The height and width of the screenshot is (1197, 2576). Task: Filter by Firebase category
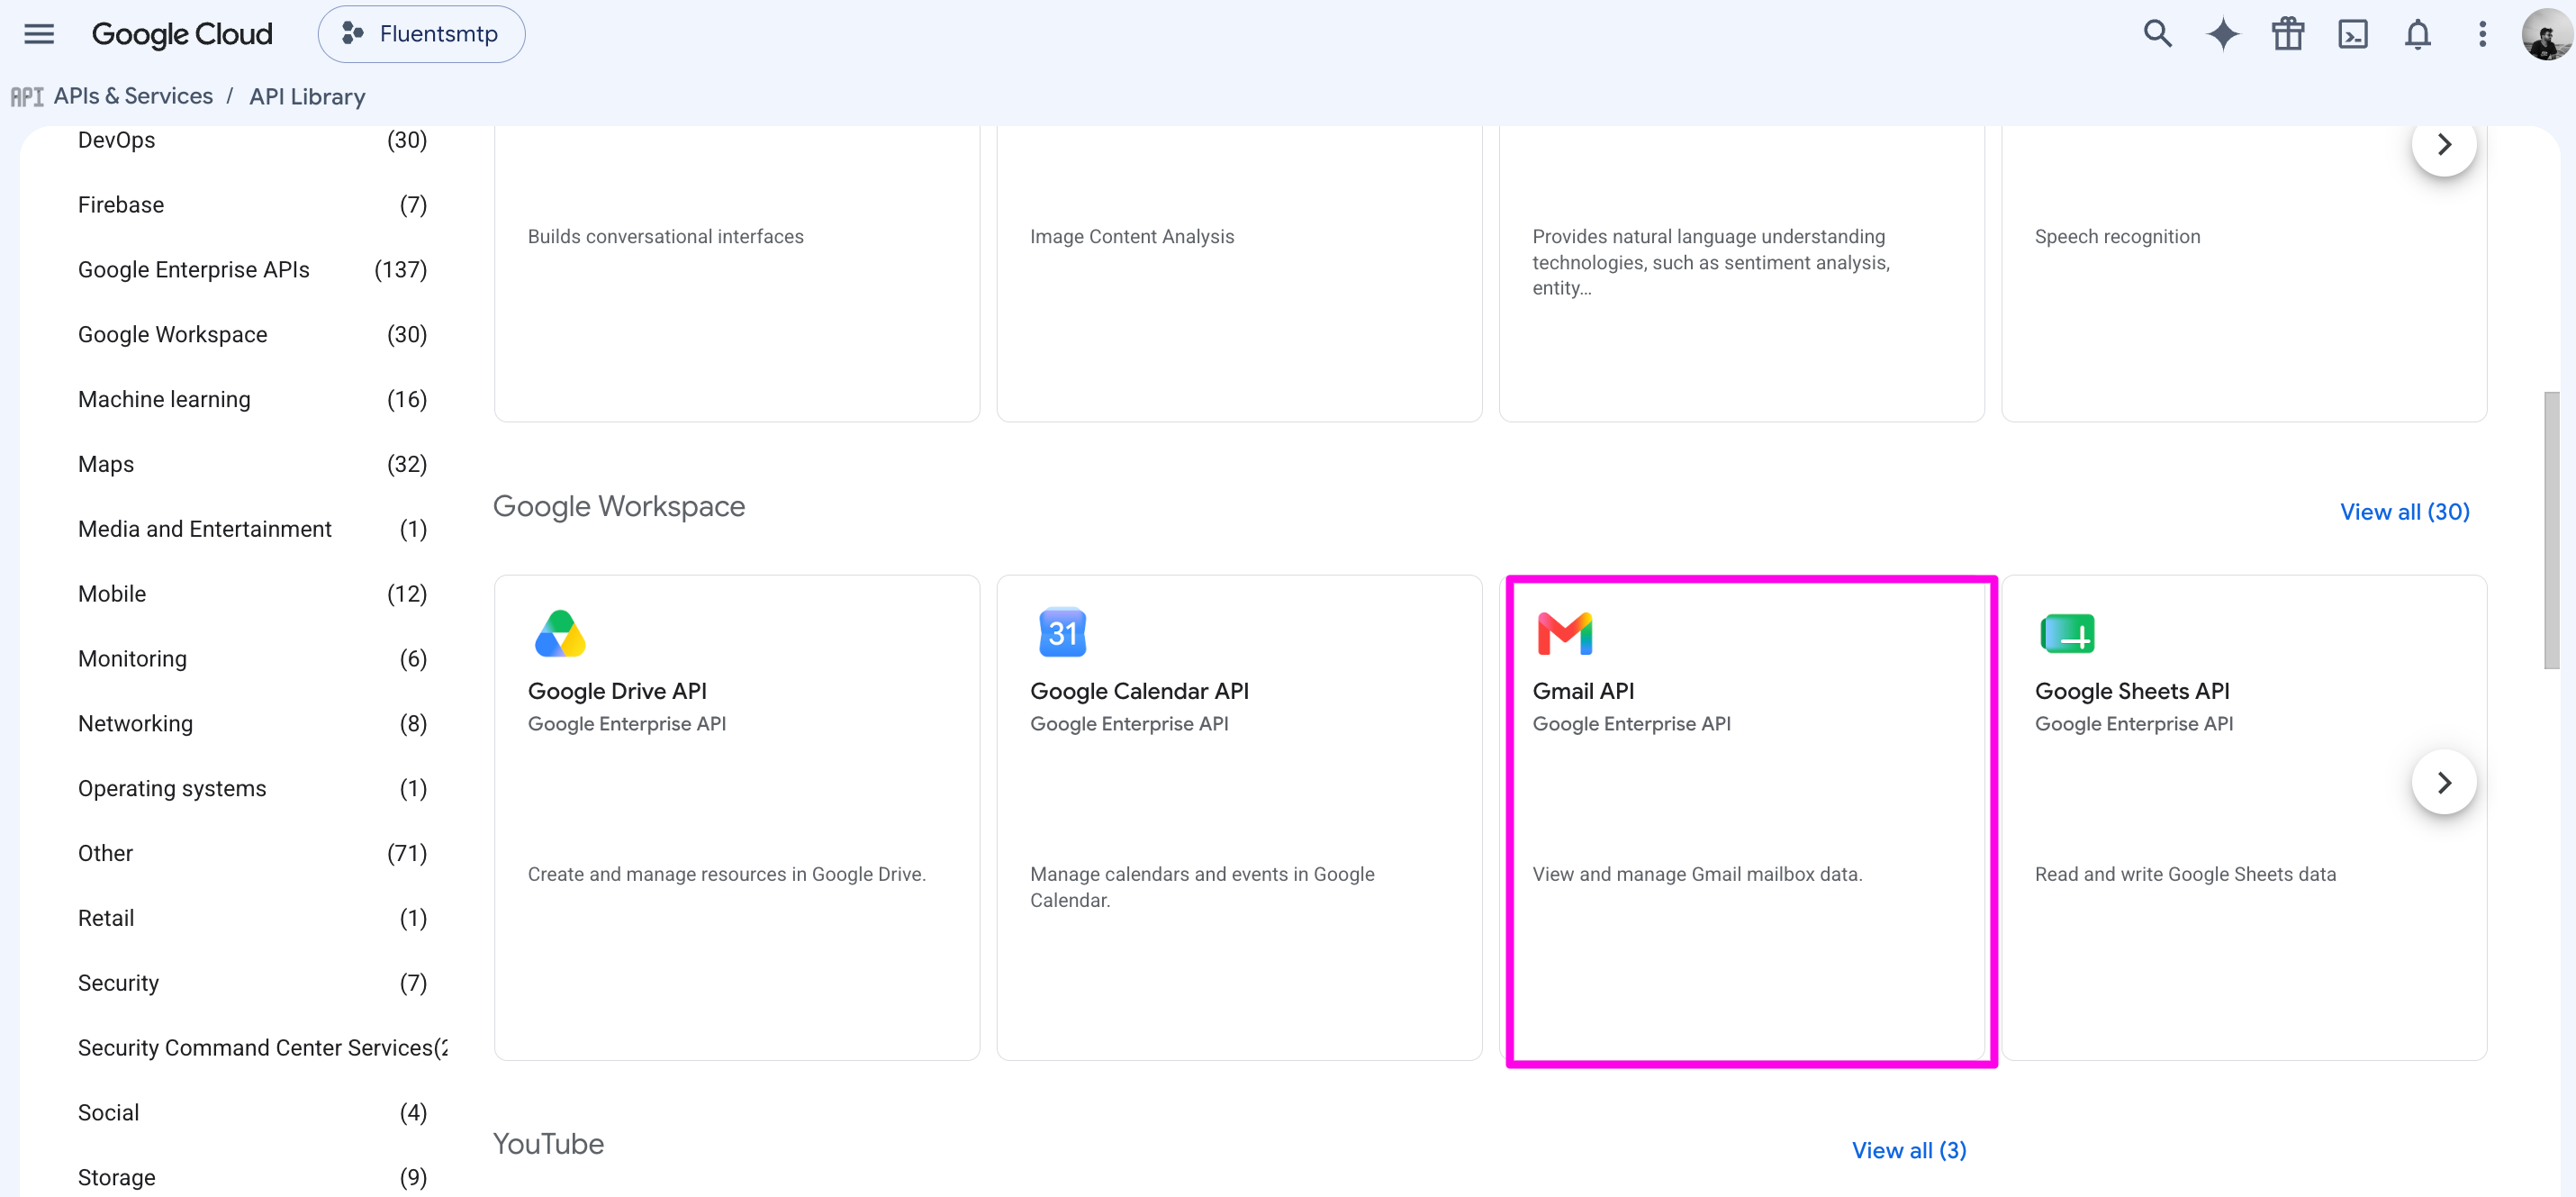point(252,205)
